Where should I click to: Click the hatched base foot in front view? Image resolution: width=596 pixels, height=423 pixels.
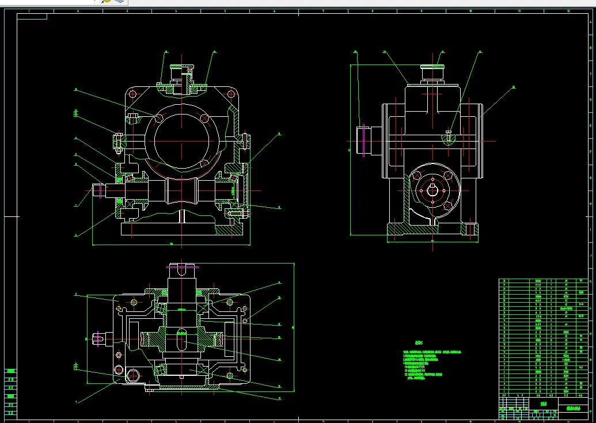pos(229,230)
